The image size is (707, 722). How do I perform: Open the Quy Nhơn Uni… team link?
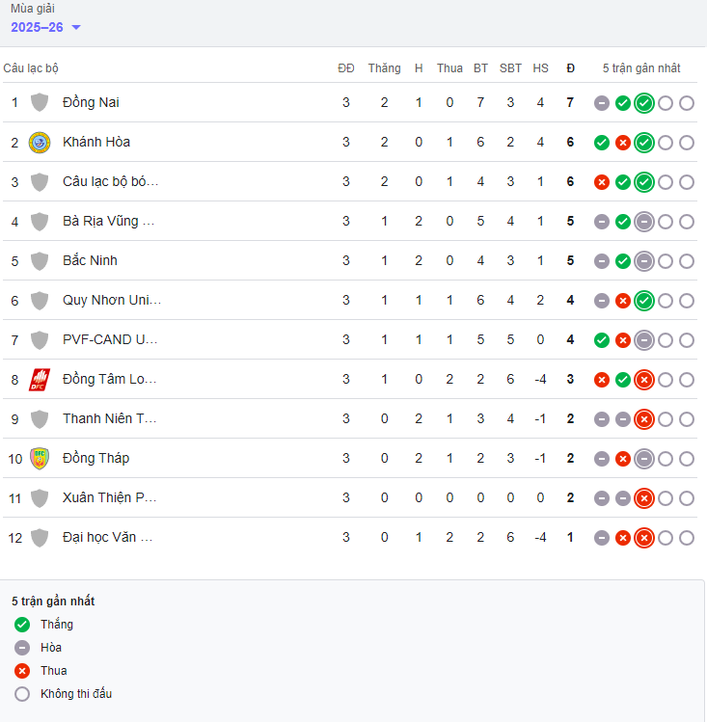point(112,301)
